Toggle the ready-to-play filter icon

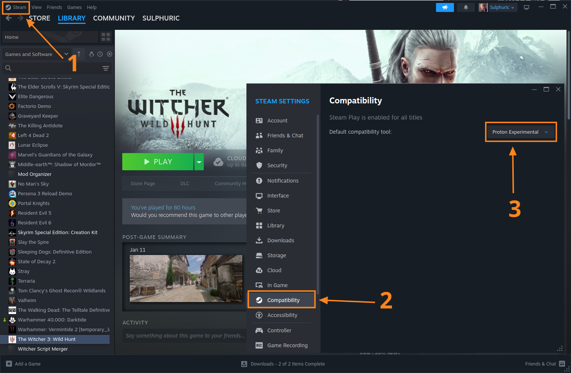coord(109,54)
